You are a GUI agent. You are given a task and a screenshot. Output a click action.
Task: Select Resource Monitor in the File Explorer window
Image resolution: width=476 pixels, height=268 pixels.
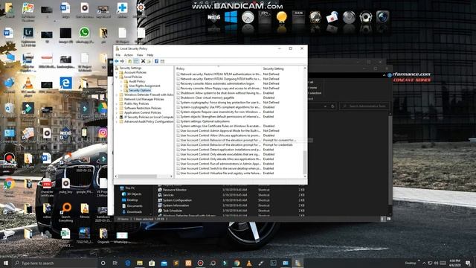pos(175,190)
